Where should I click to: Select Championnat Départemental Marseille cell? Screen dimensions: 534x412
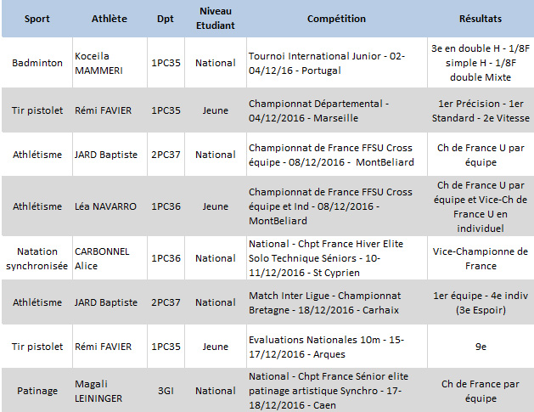(x=336, y=110)
